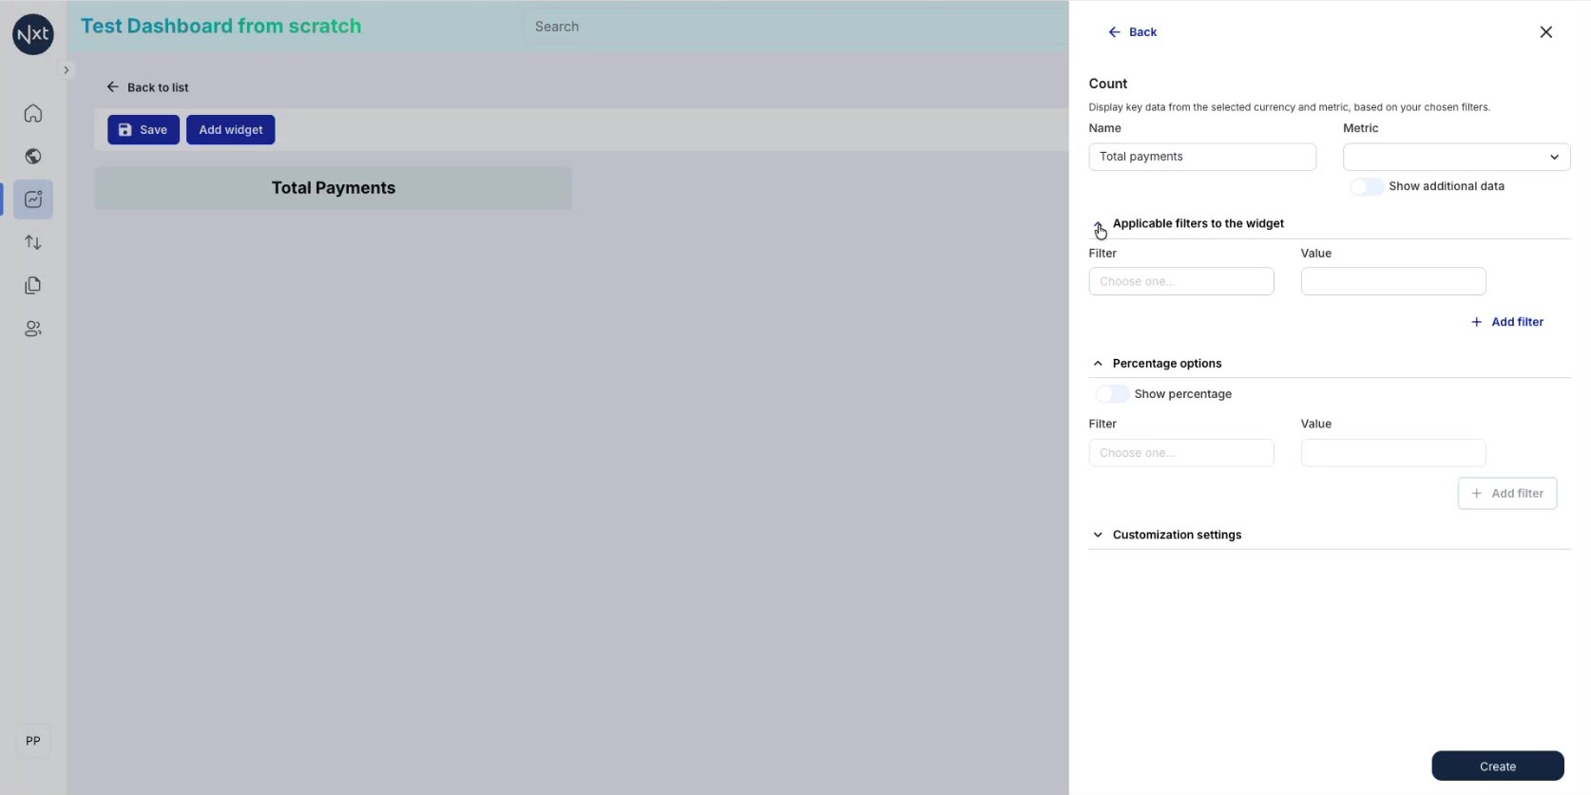Open the home icon in sidebar
The width and height of the screenshot is (1591, 795).
pos(33,114)
